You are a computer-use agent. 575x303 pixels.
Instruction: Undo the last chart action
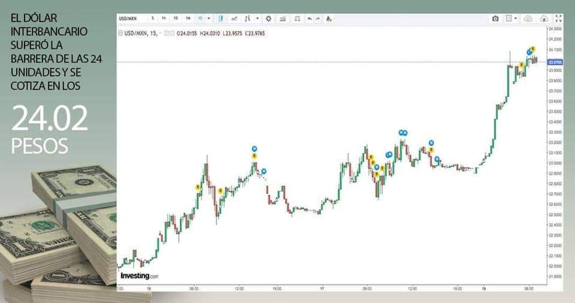[x=309, y=19]
